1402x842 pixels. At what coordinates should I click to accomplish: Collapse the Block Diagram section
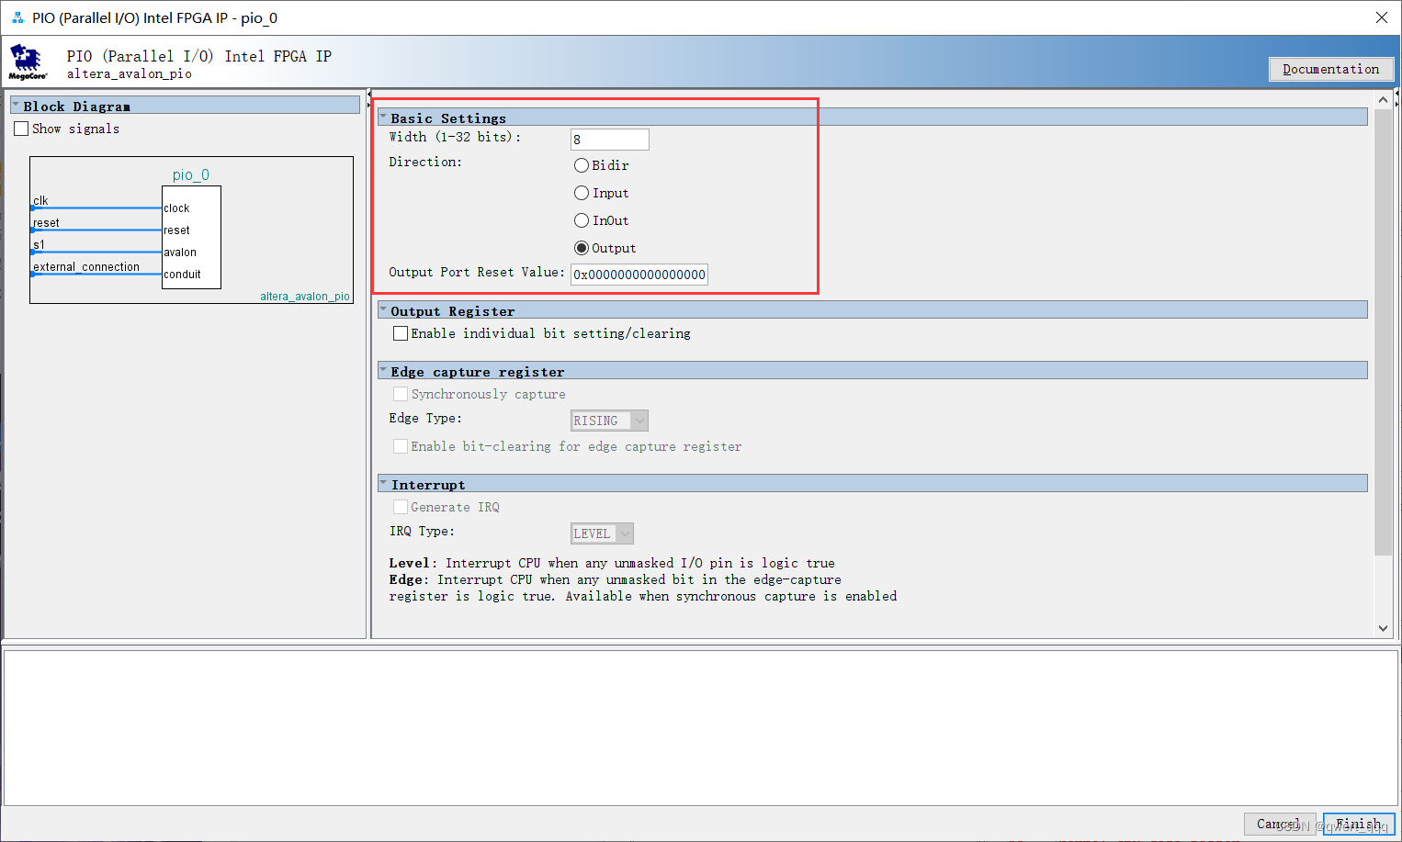16,106
